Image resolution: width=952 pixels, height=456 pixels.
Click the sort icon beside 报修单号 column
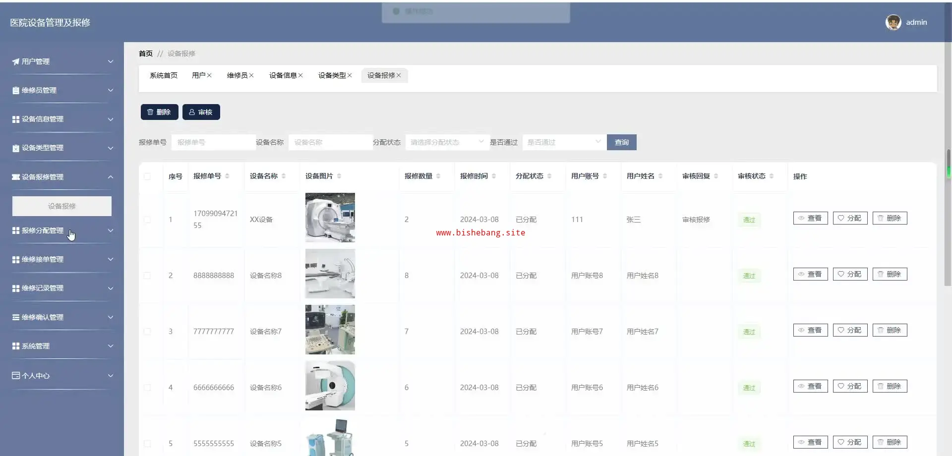(x=227, y=176)
